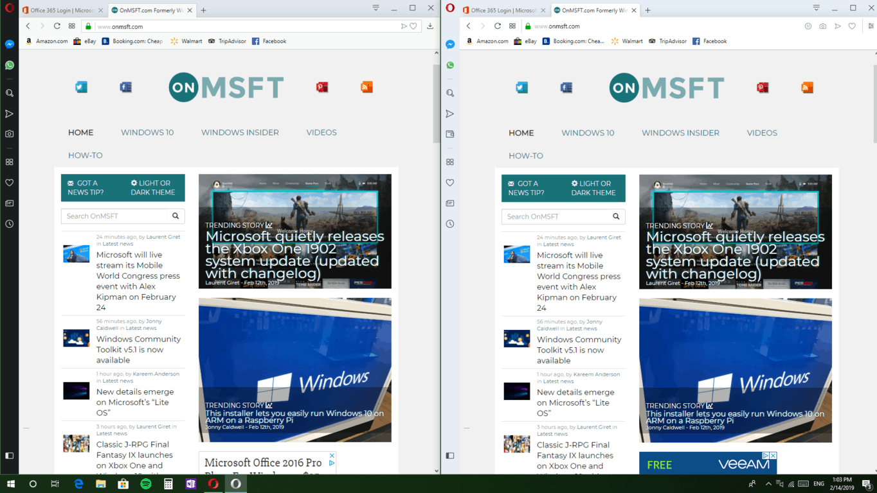The width and height of the screenshot is (877, 493).
Task: Open Crypto Wallet icon in right sidebar
Action: [450, 134]
